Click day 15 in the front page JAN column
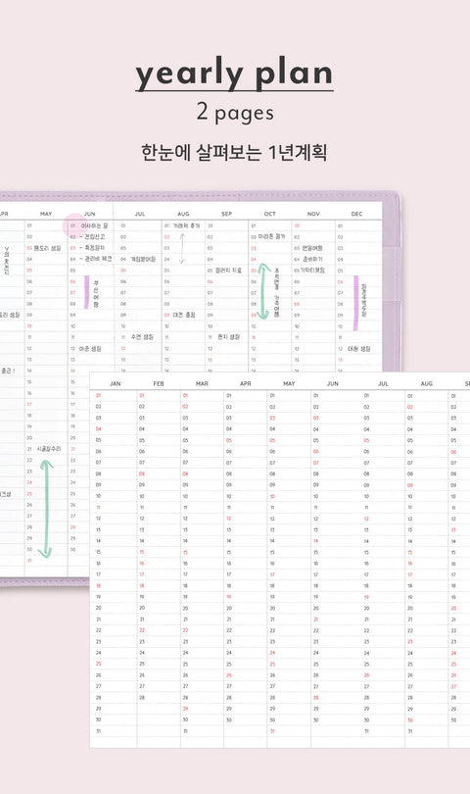Viewport: 470px width, 794px height. [x=99, y=553]
